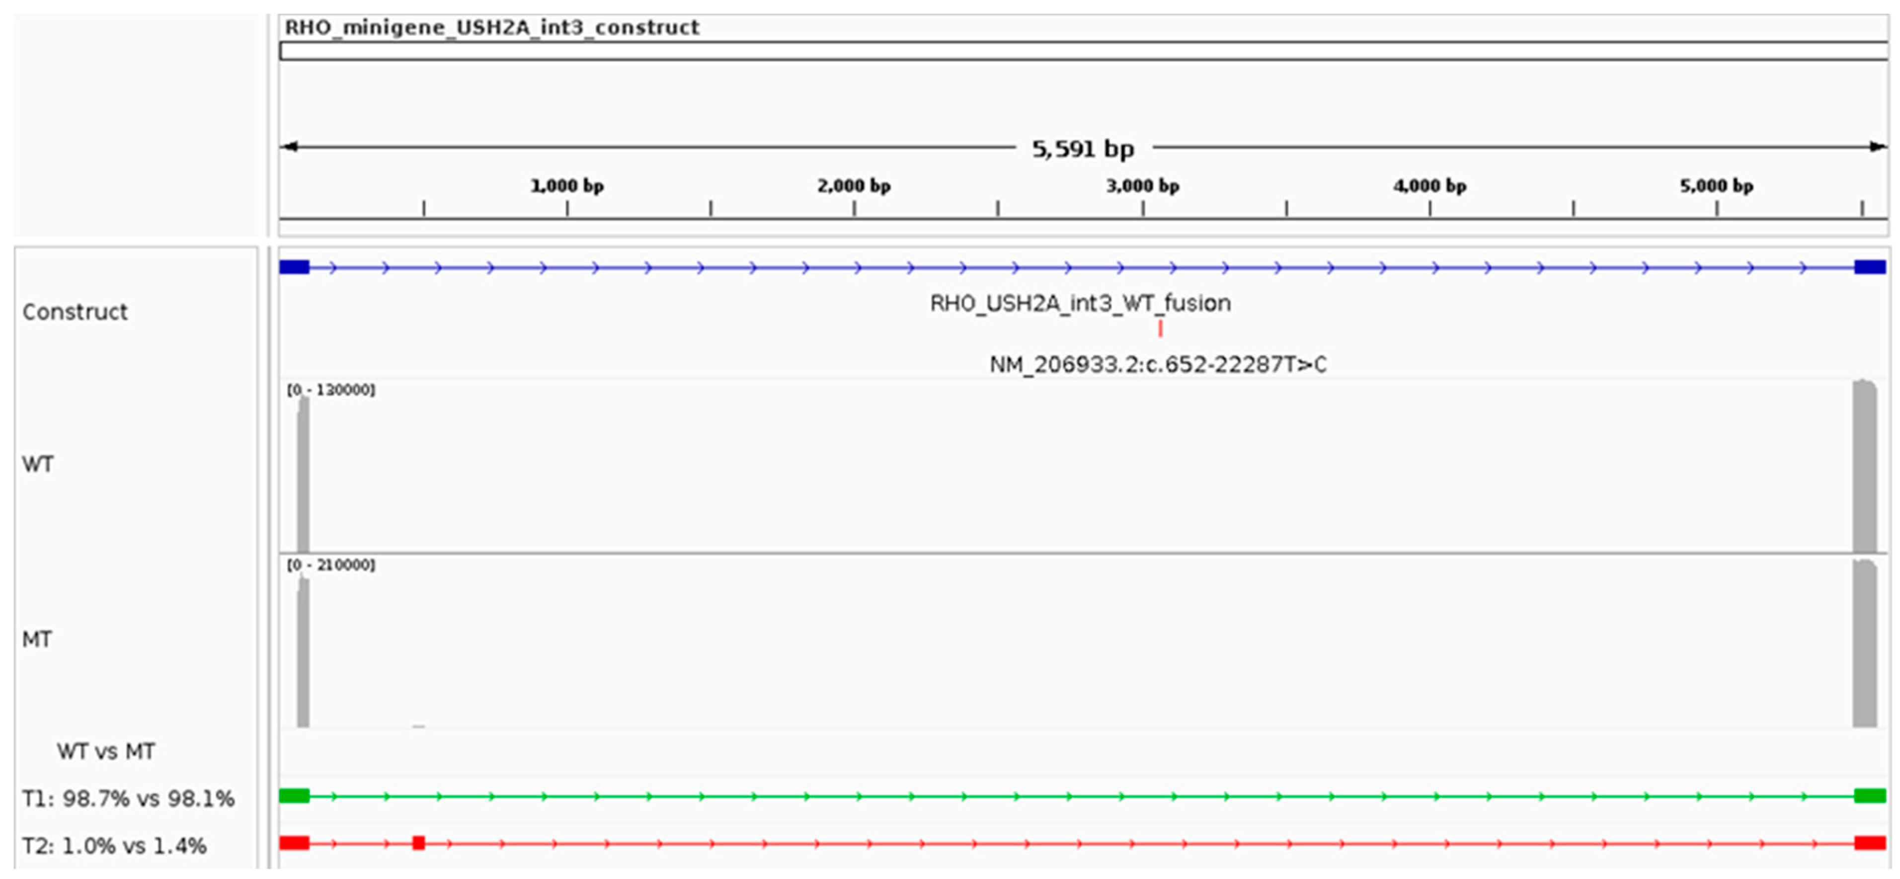Click the small red middle exon in T2 track
The width and height of the screenshot is (1900, 879).
[418, 843]
